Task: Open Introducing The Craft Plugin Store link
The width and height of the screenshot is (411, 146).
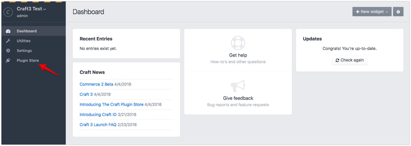Action: (x=112, y=104)
